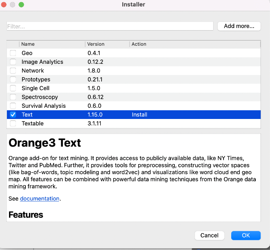Viewport: 270px width, 250px height.
Task: Select the Prototypes add-on checkbox
Action: pos(13,79)
